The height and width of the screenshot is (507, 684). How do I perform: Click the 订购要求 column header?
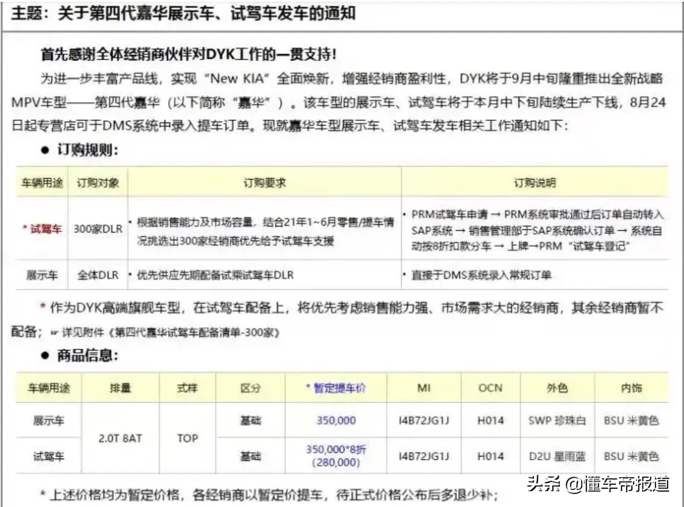[264, 183]
